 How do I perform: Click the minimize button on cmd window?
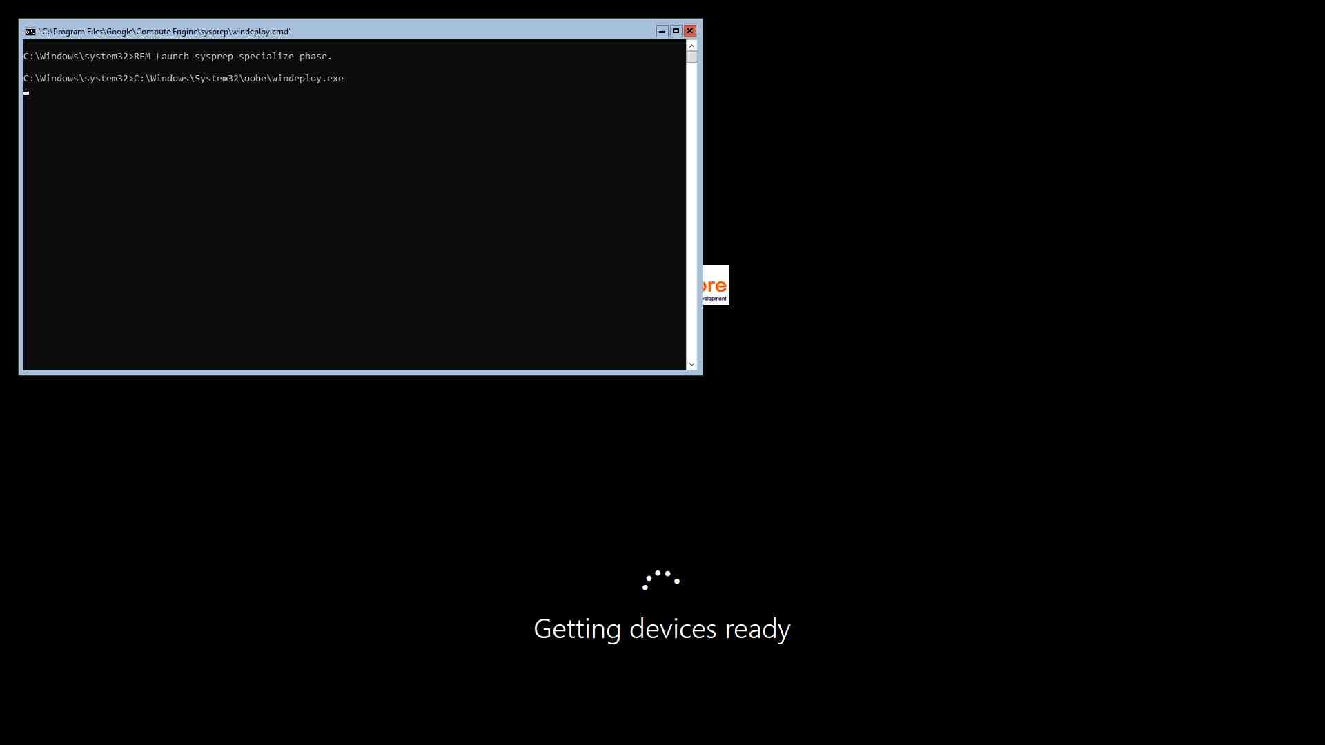click(x=662, y=31)
